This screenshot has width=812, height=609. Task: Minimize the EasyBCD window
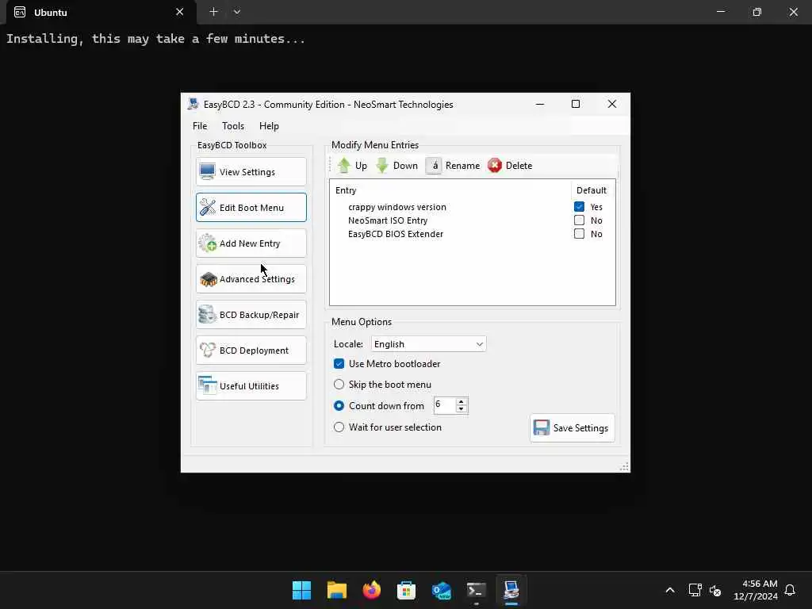point(539,104)
